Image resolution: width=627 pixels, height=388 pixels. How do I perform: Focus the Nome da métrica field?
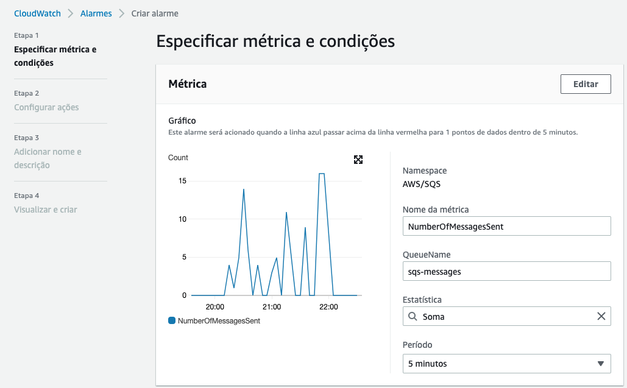(x=506, y=226)
